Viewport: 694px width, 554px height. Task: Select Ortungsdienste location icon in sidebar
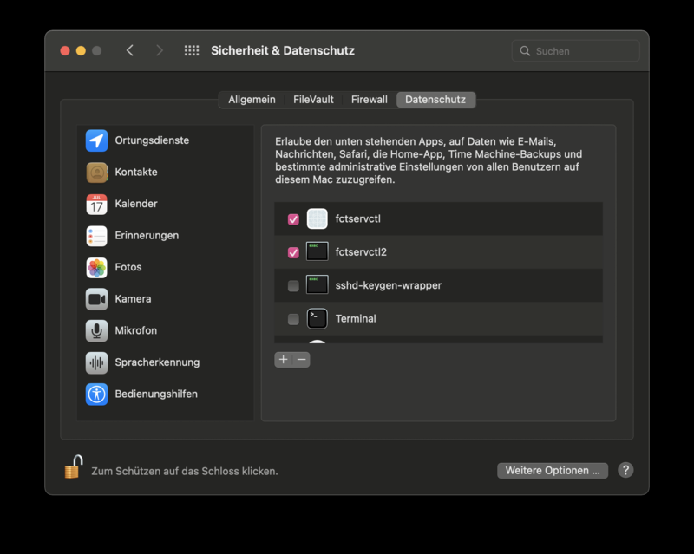point(97,140)
